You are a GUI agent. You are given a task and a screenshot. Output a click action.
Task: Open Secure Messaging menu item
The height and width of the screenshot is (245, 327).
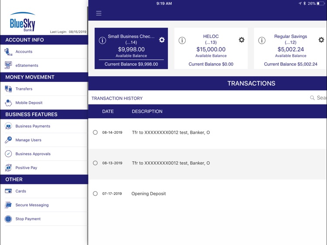(x=44, y=205)
